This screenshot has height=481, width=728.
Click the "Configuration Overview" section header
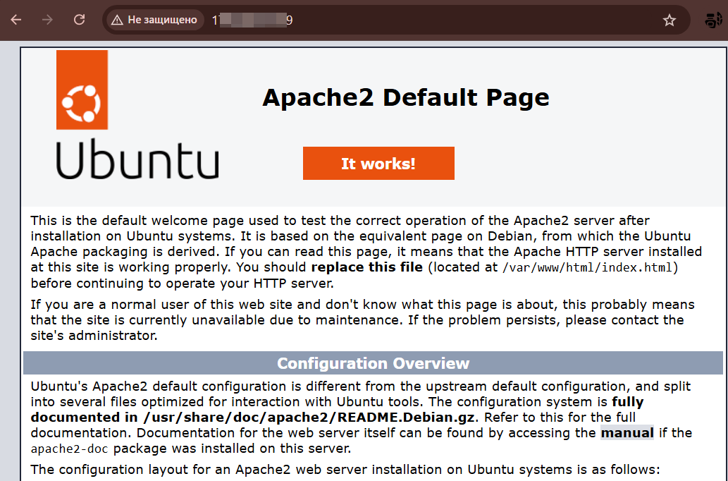[373, 363]
